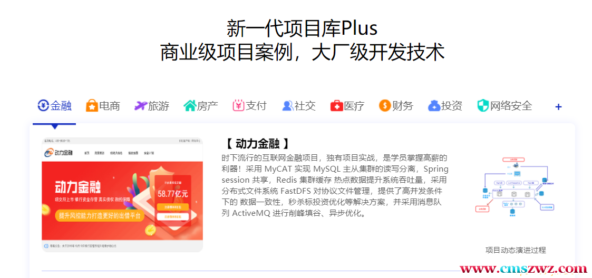The image size is (592, 278).
Task: Click the blue person icon for 社交
Action: pos(288,106)
